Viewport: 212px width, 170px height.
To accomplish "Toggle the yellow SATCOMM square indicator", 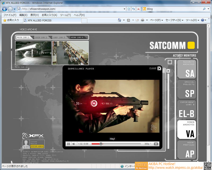I will pyautogui.click(x=191, y=45).
